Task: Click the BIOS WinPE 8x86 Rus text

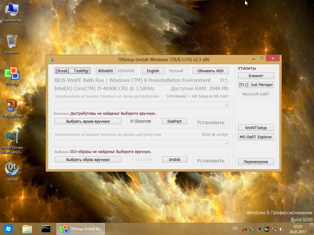Action: (x=79, y=80)
